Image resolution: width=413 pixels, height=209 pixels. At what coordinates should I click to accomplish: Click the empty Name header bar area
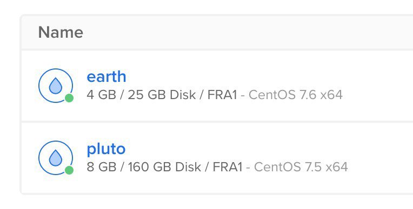(x=248, y=32)
